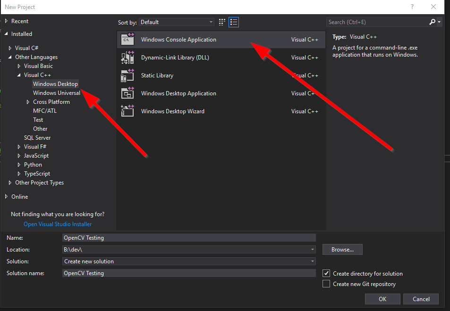The image size is (450, 311).
Task: Select Windows Console Application template
Action: [x=221, y=39]
